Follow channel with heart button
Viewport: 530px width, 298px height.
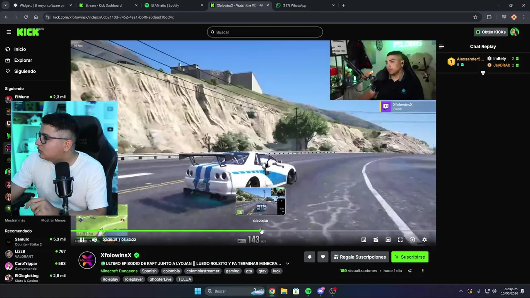(323, 257)
